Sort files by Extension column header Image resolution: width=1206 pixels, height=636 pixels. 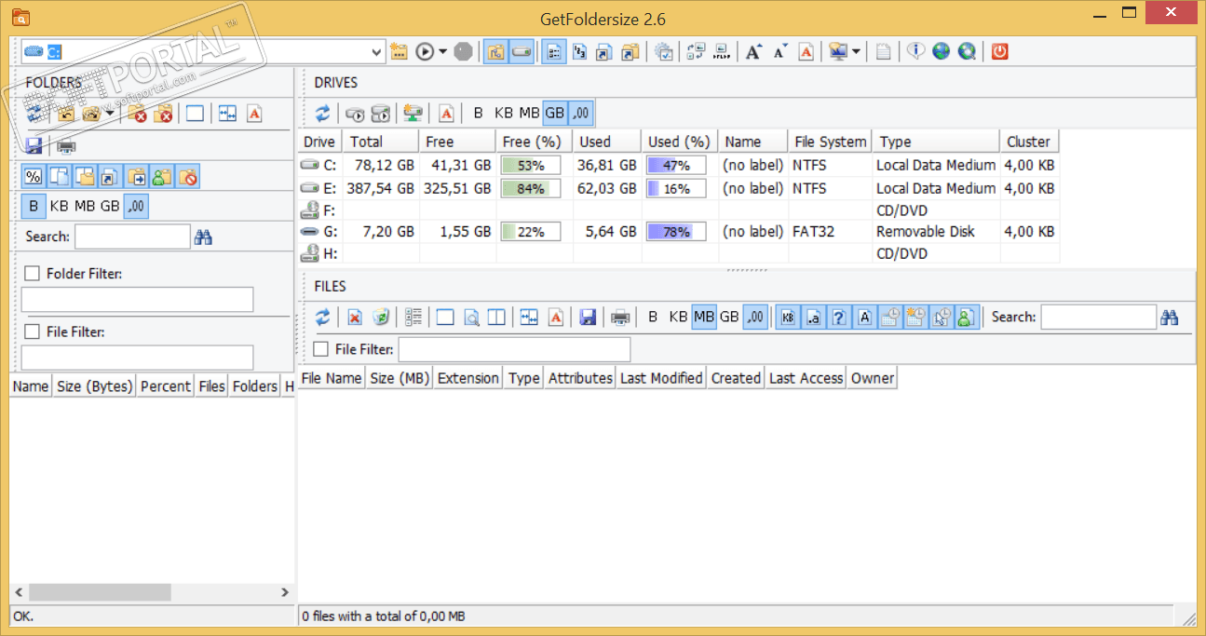468,378
